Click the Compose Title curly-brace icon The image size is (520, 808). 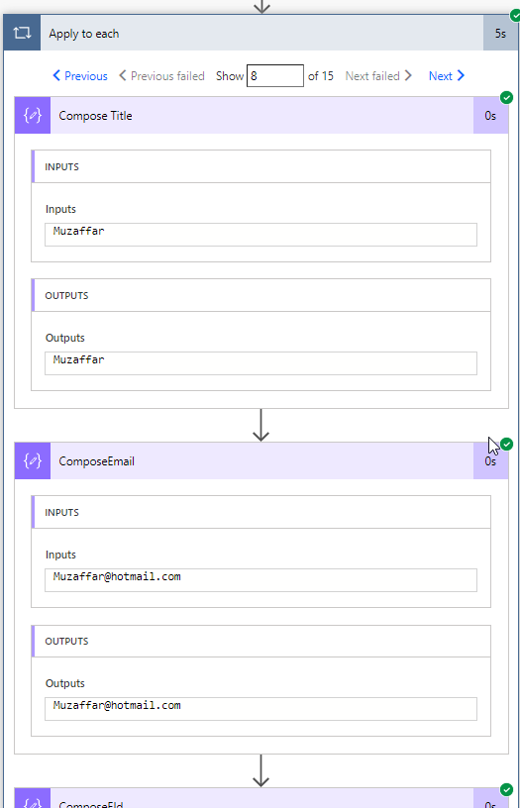click(33, 116)
